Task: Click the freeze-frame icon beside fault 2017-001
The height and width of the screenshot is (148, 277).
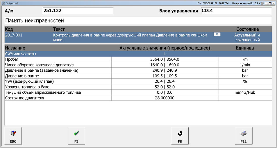Action: click(217, 34)
